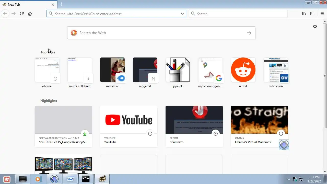The image size is (327, 184).
Task: Show hidden system tray icons
Action: [289, 179]
